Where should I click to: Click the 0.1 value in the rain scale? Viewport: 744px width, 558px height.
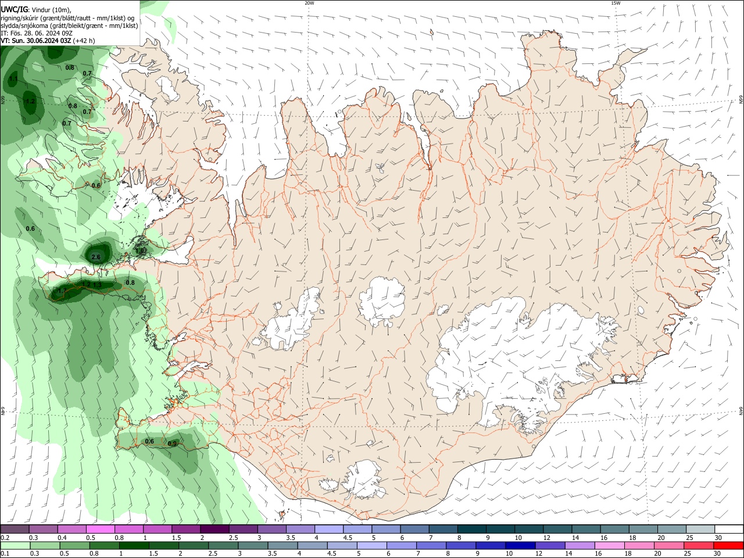5,554
